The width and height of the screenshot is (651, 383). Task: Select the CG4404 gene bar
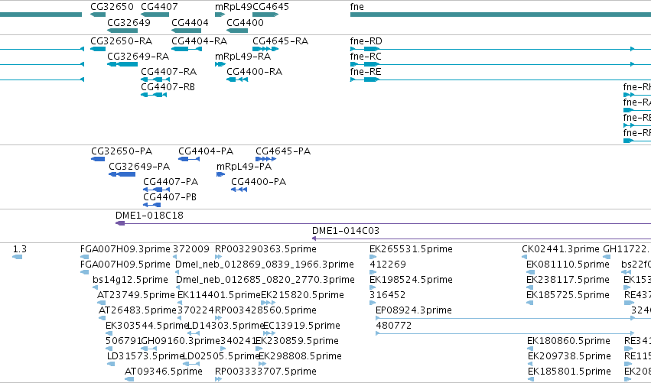[x=187, y=31]
